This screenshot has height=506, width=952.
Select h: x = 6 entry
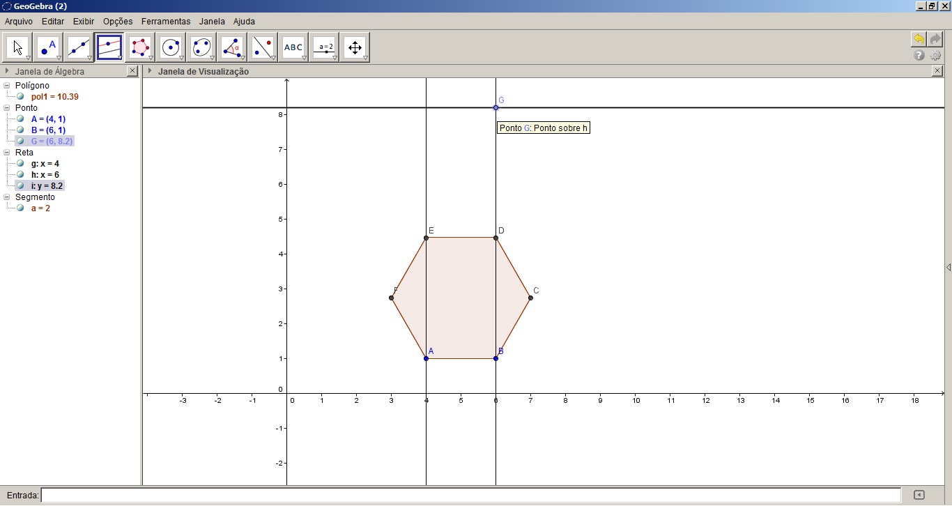click(45, 175)
